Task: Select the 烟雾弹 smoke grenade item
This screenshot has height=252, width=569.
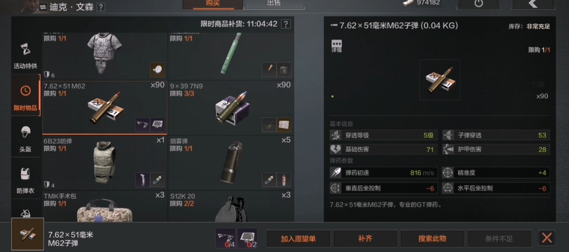Action: (231, 163)
